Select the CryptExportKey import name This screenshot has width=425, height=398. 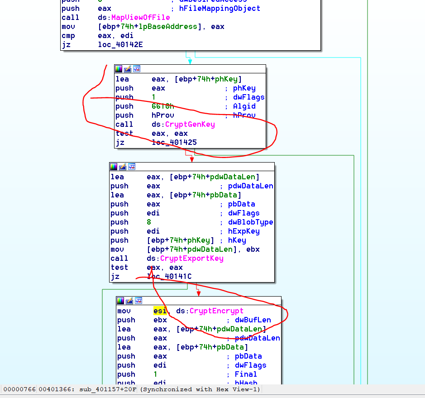point(191,259)
